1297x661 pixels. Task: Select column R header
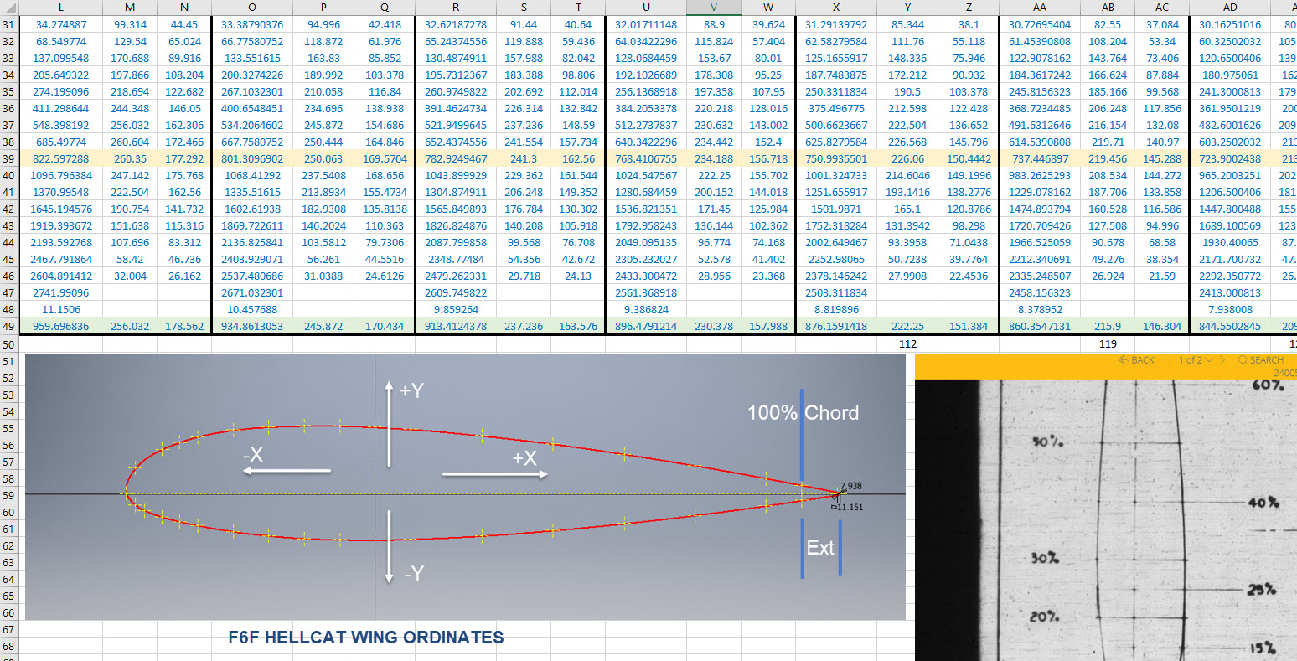pos(455,8)
